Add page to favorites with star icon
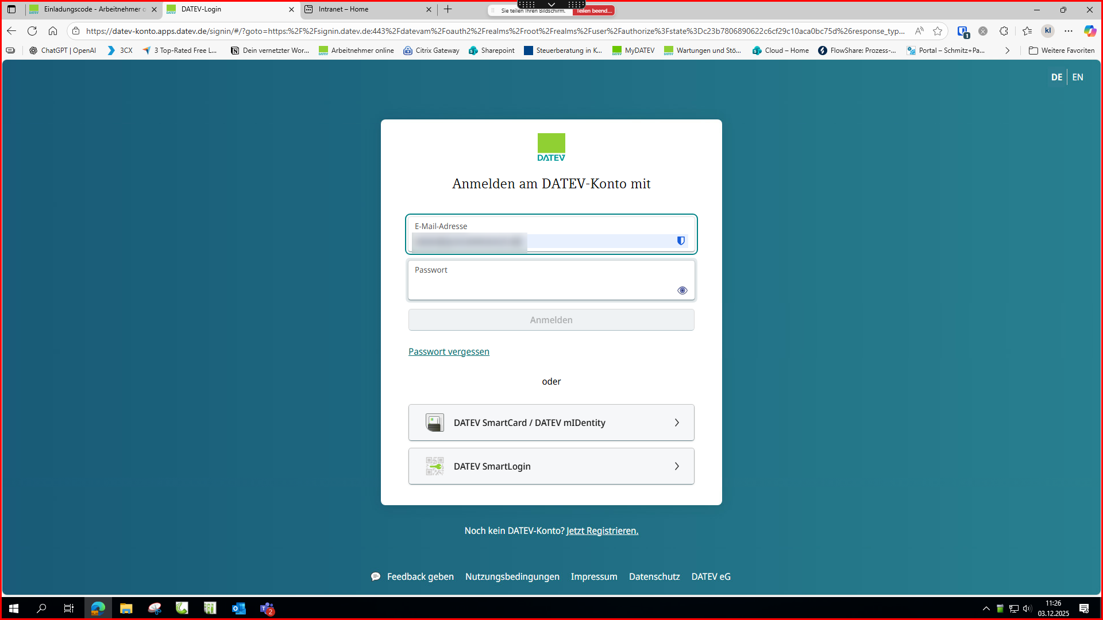The image size is (1103, 620). [938, 31]
